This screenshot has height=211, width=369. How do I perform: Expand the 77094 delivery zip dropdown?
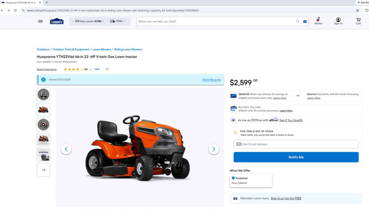pyautogui.click(x=117, y=21)
